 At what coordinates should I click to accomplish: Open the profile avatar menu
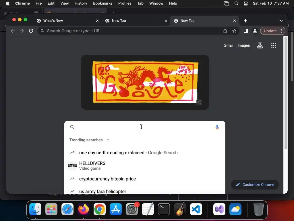pos(255,31)
